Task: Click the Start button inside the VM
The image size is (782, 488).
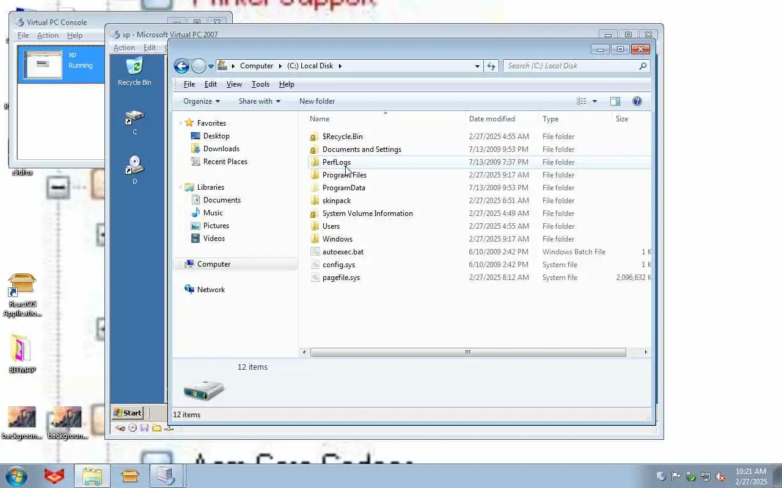Action: click(128, 413)
